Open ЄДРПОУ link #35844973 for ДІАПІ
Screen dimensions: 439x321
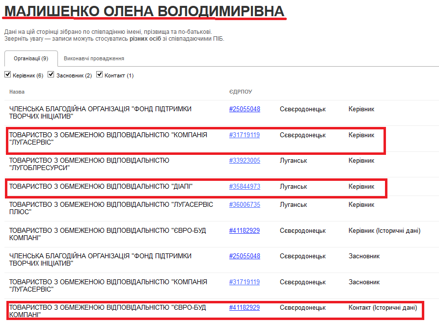[245, 186]
